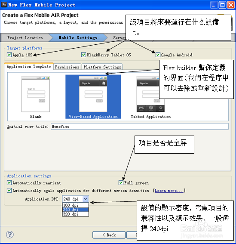This screenshot has width=236, height=244.
Task: Click the Target platforms group label
Action: pos(25,48)
